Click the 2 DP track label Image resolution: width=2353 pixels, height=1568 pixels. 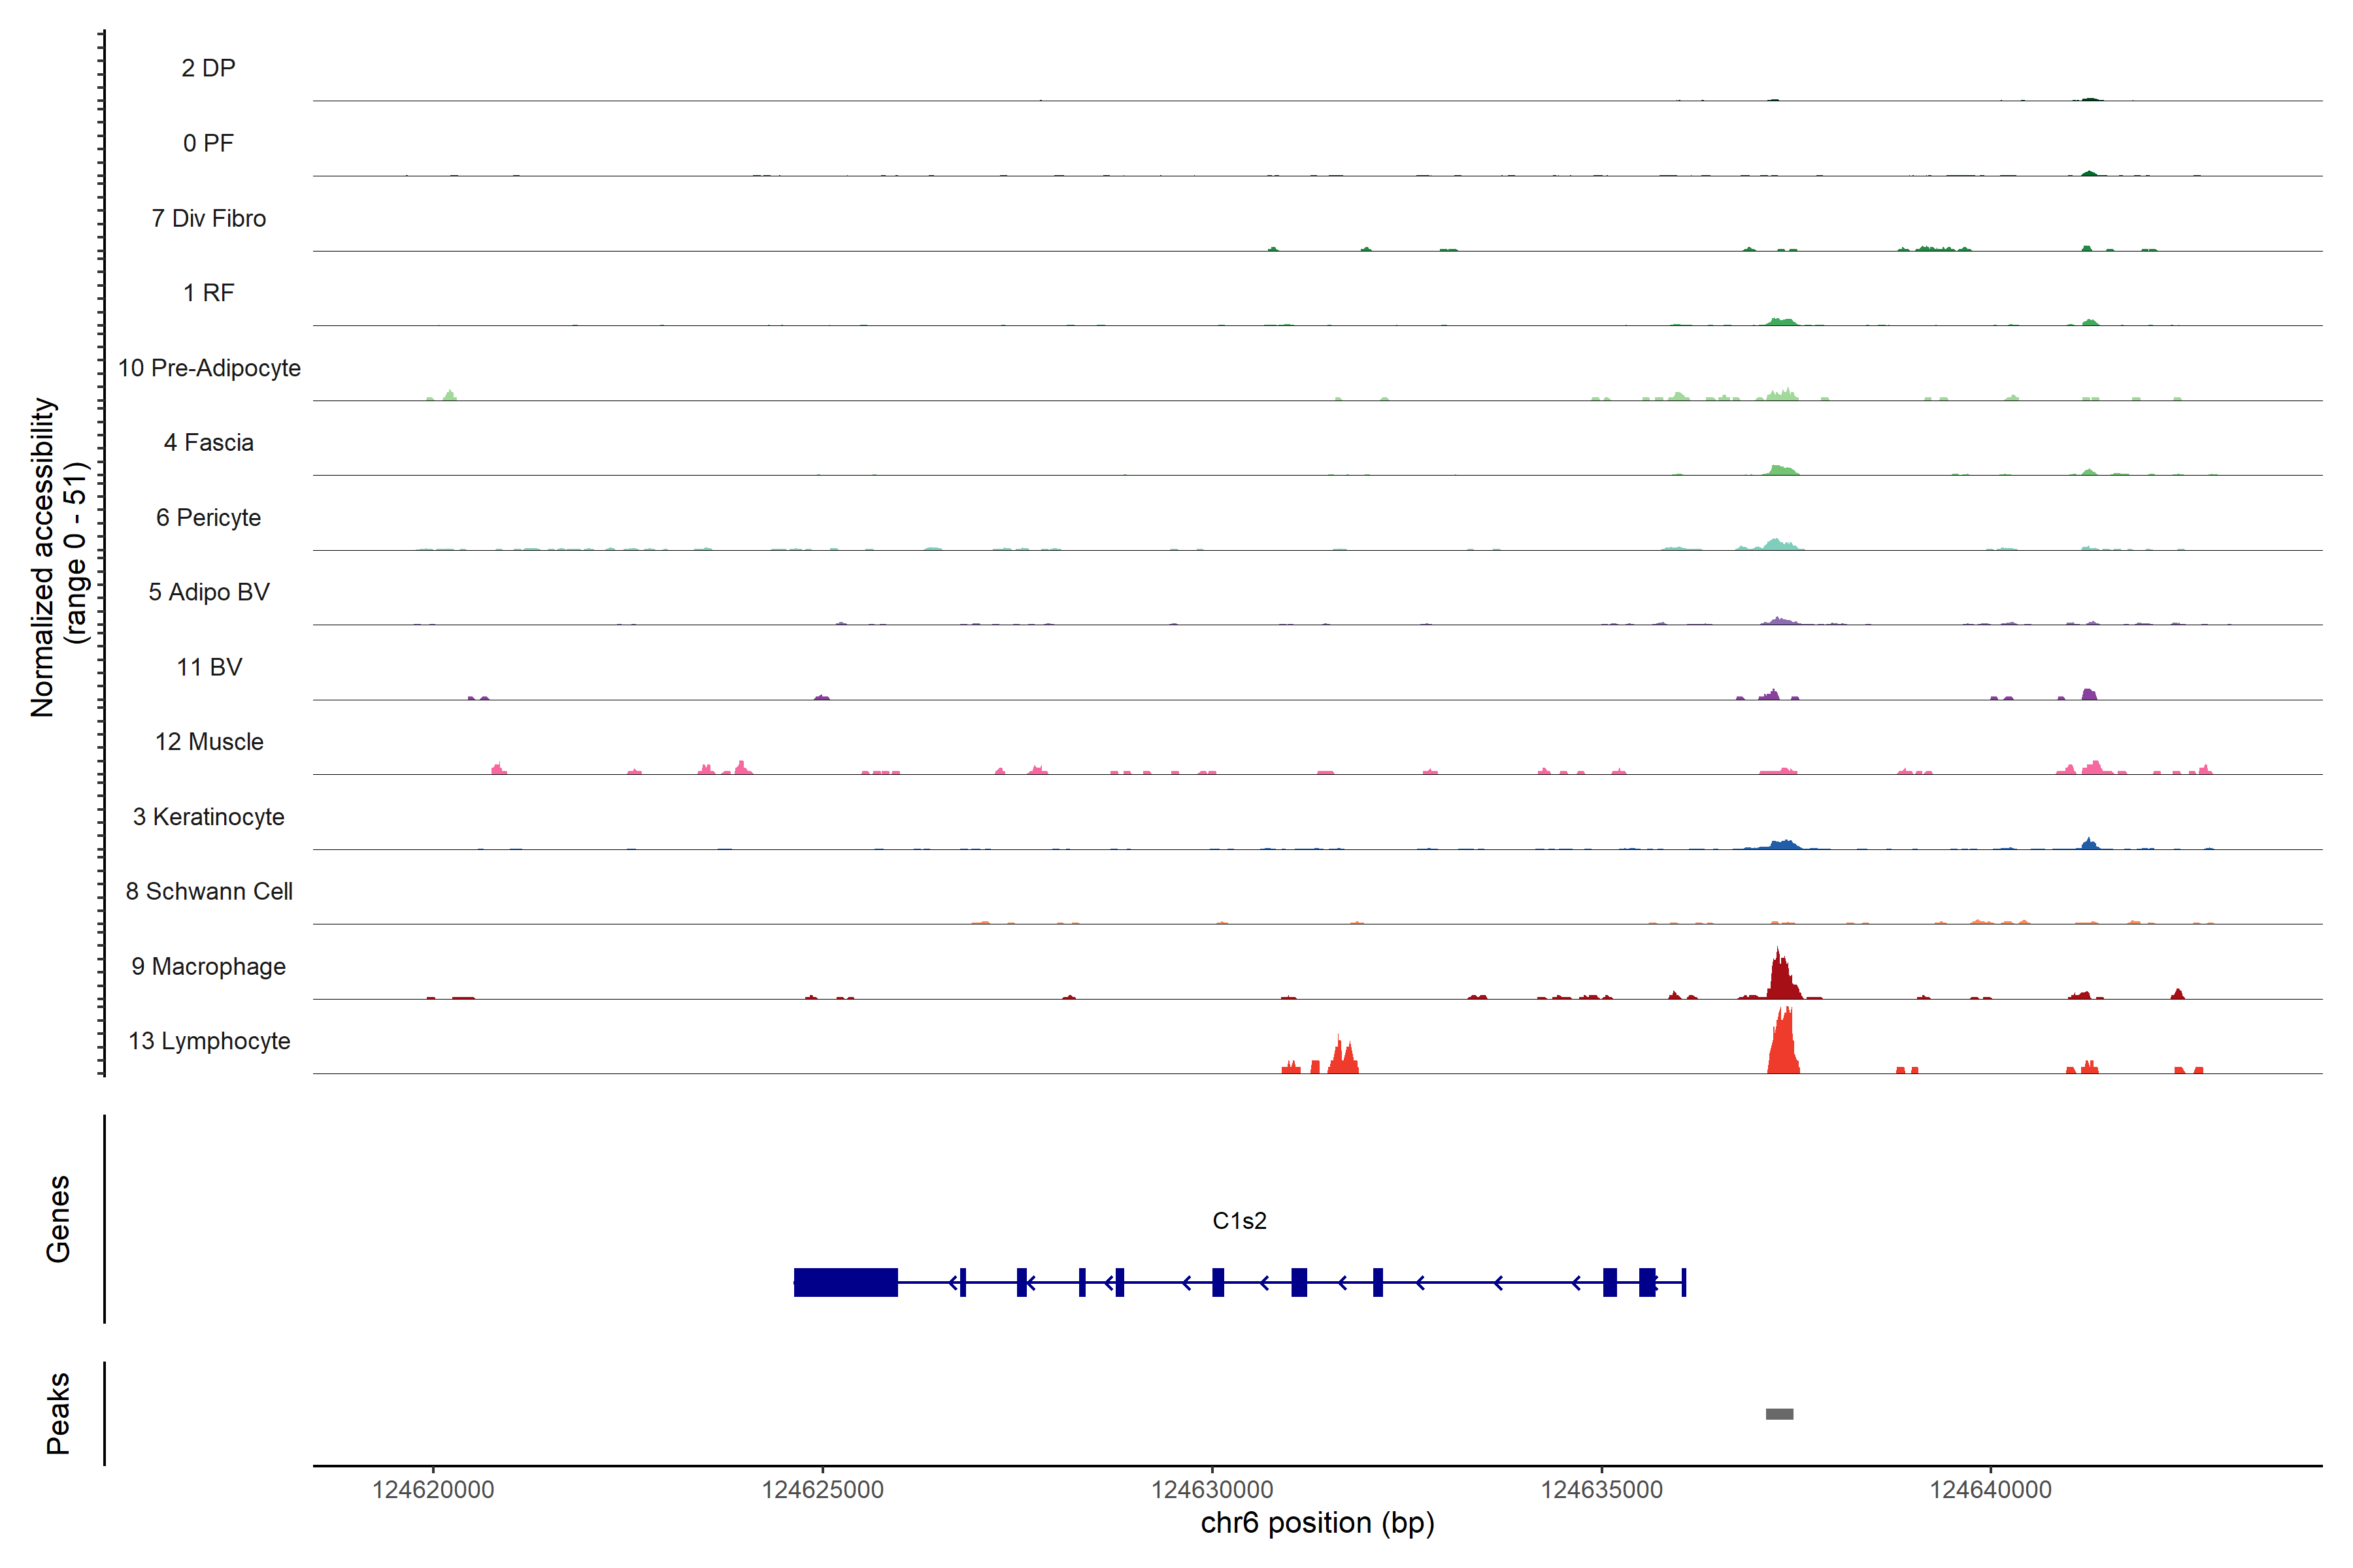pos(208,68)
